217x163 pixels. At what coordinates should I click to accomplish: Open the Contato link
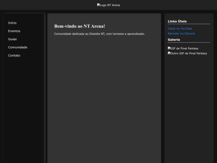[x=14, y=56]
